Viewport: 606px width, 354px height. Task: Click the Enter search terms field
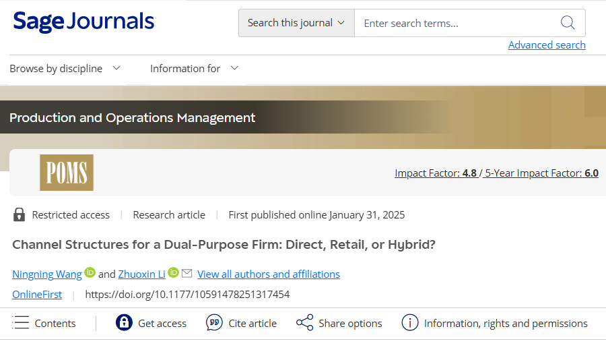[458, 23]
